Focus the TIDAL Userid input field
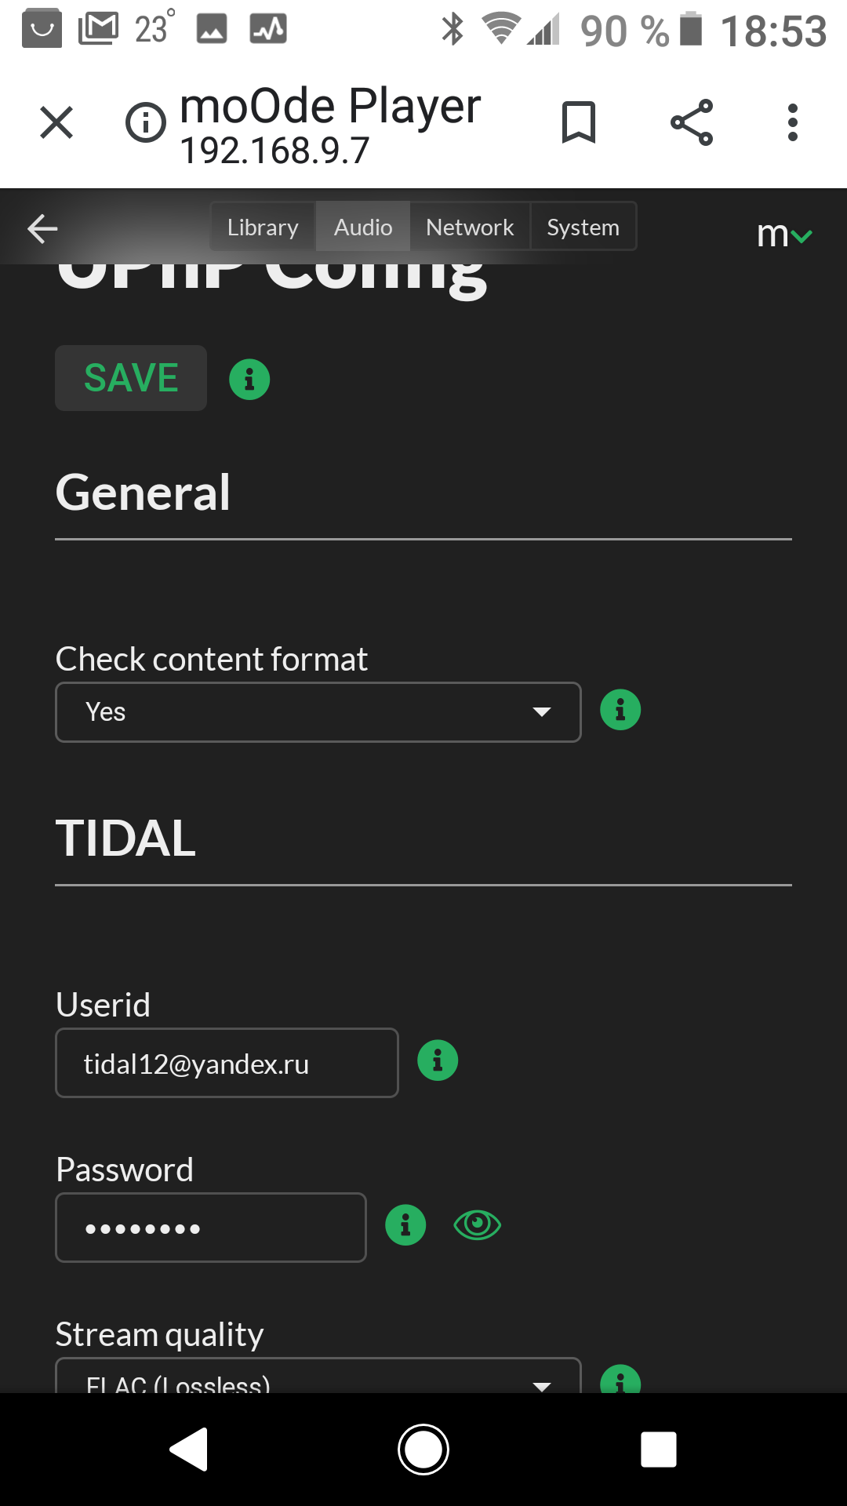847x1506 pixels. [x=227, y=1063]
